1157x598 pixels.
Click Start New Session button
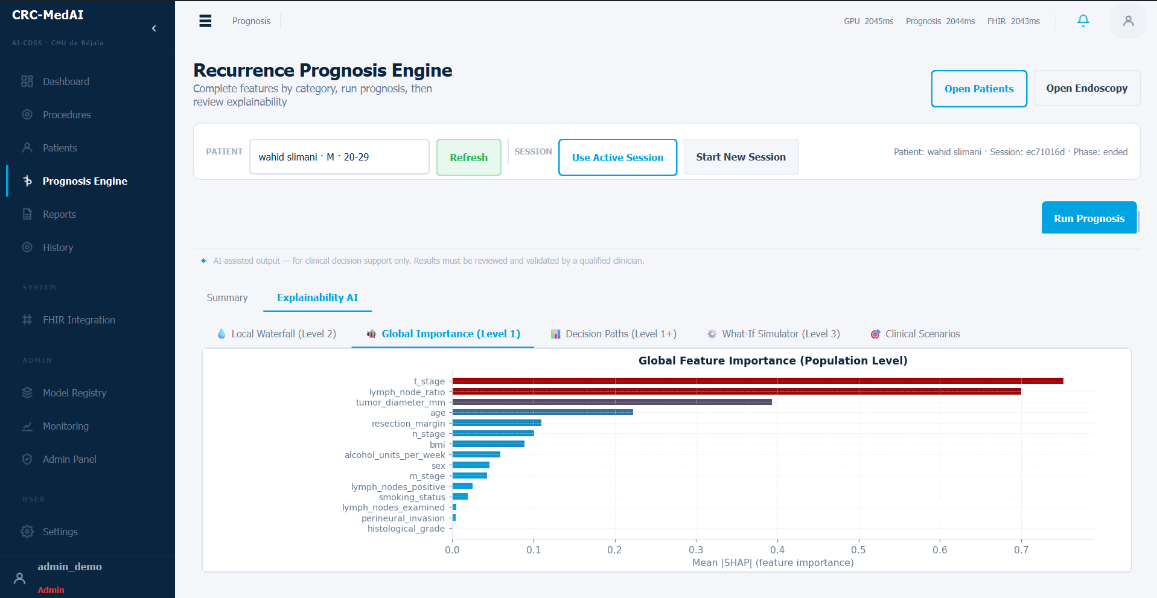[741, 157]
